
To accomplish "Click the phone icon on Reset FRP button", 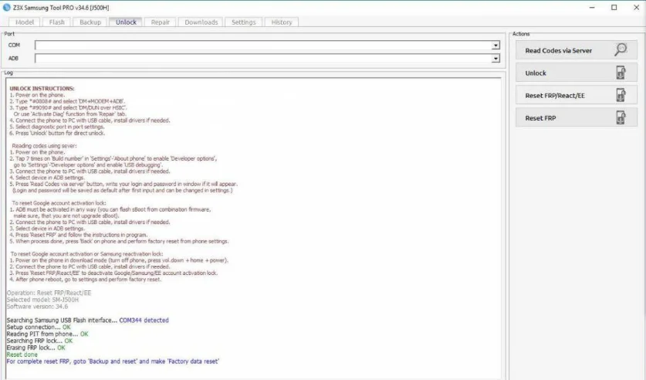I will pos(621,118).
